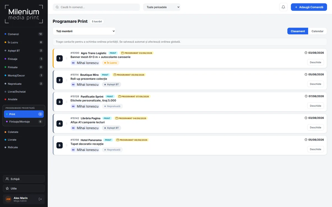This screenshot has height=207, width=332.
Task: Click the search magnifier icon
Action: [57, 7]
